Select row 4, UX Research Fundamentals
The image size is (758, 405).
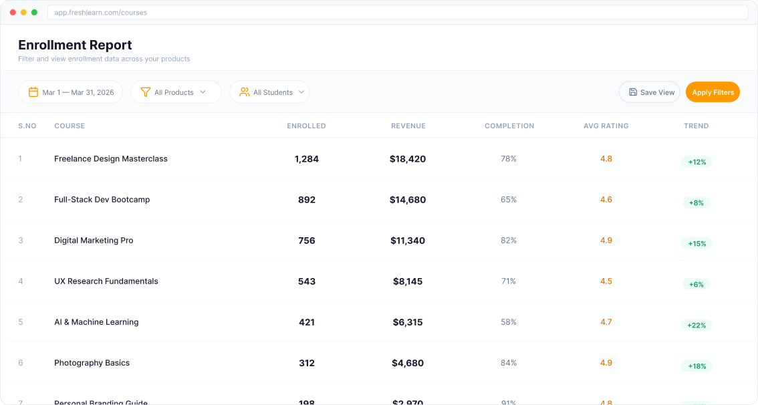(x=105, y=281)
